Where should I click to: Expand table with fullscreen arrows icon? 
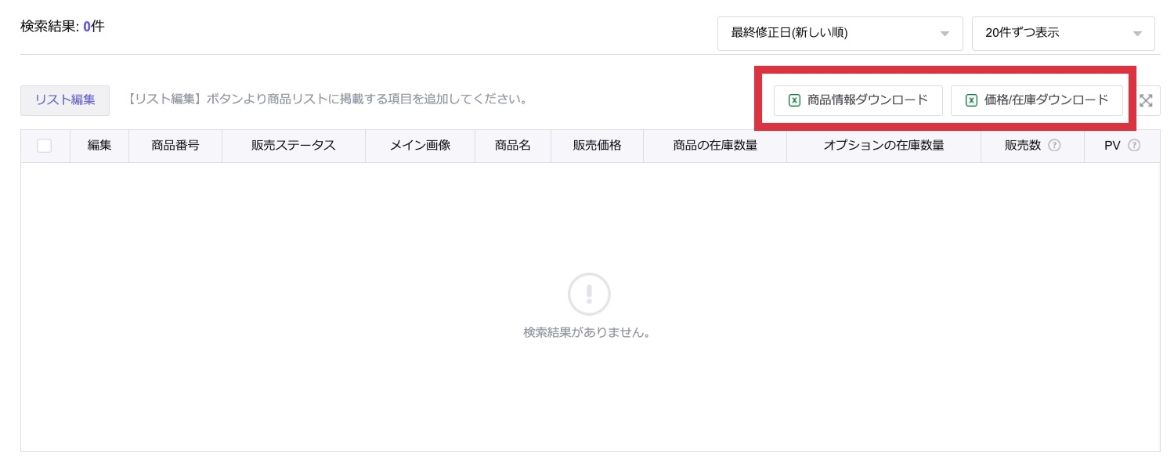pyautogui.click(x=1147, y=100)
